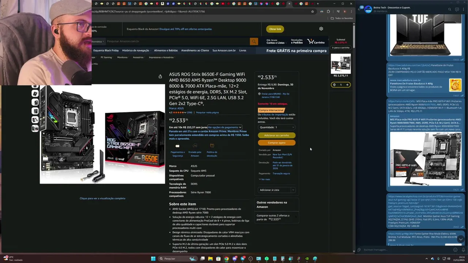This screenshot has width=468, height=263.
Task: Show hidden system tray icons
Action: point(427,259)
